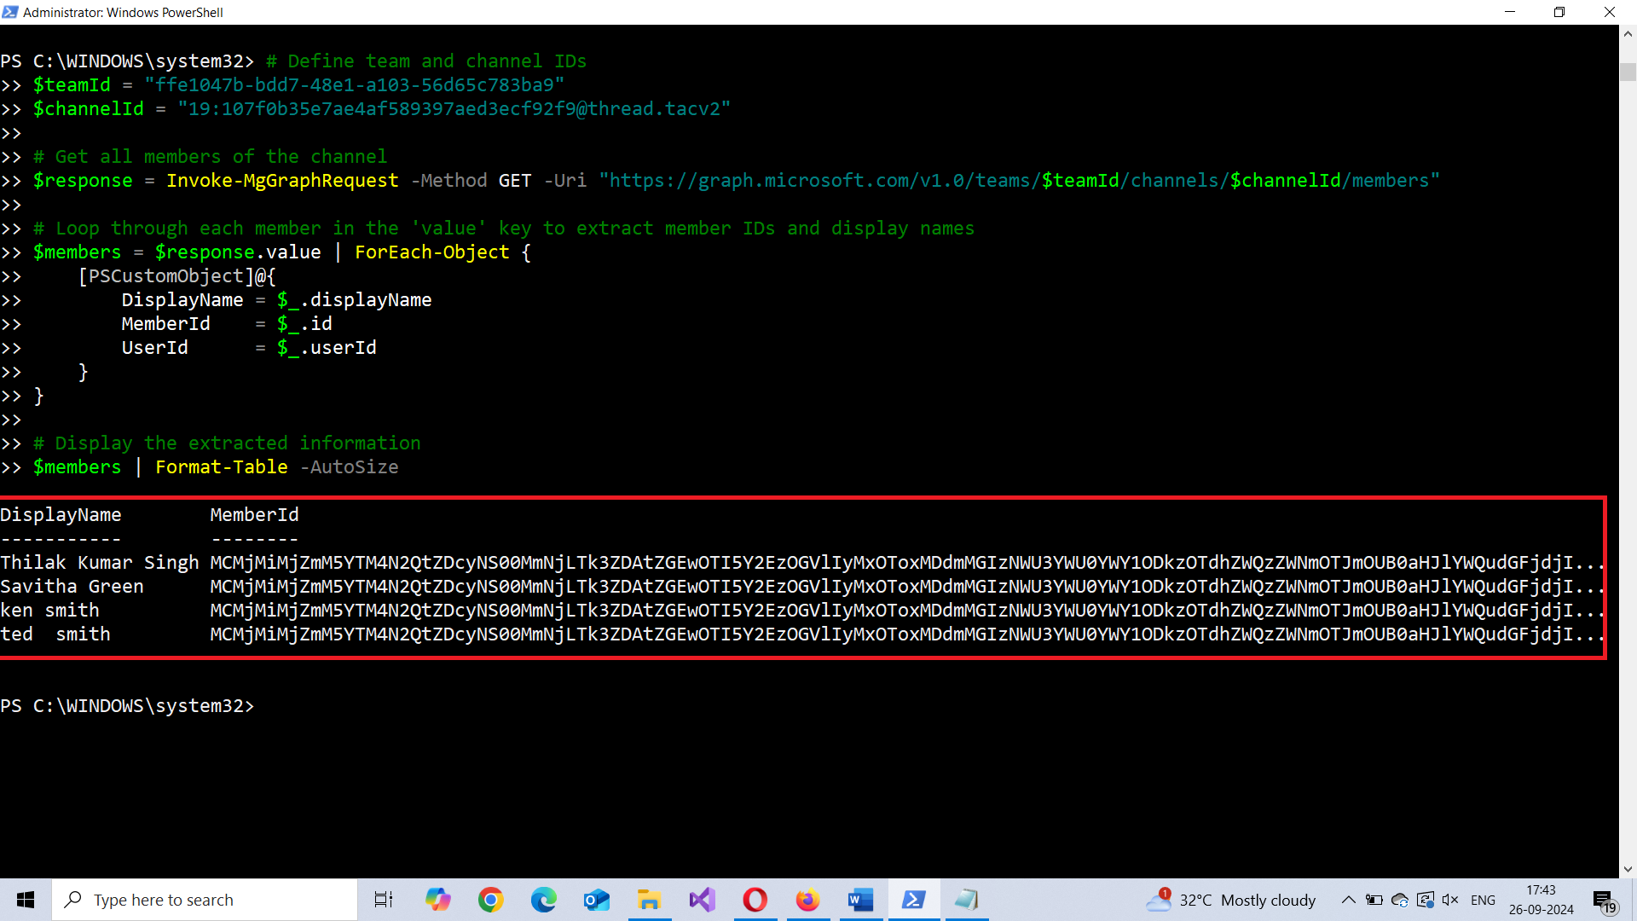Expand the hidden system tray icons chevron
This screenshot has width=1637, height=921.
pos(1348,900)
